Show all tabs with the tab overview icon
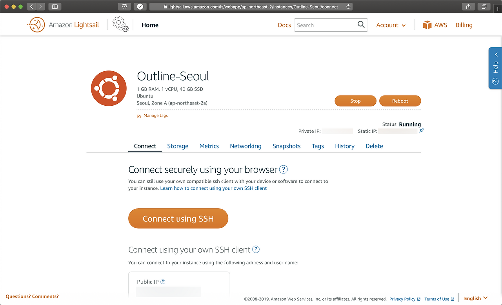 click(x=484, y=7)
